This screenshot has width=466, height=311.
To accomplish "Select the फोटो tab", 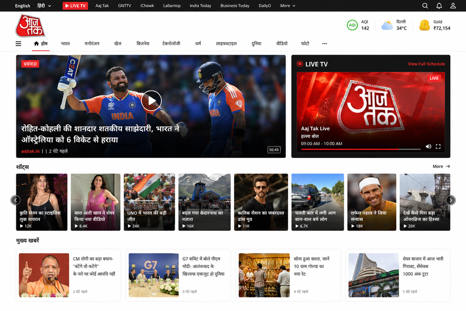I will click(x=305, y=44).
